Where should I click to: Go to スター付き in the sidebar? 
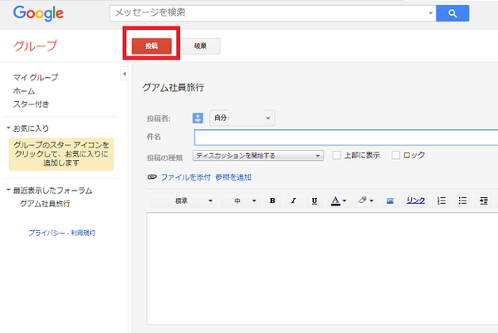31,104
